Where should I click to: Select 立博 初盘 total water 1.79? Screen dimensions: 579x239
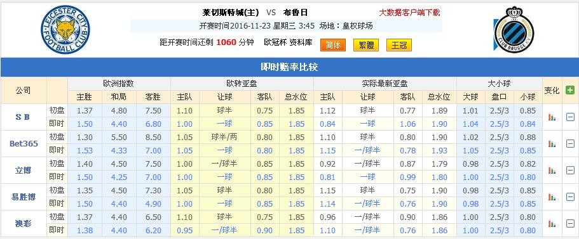tap(439, 164)
